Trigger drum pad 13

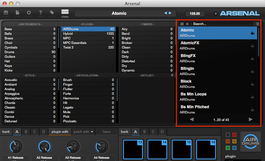(x=133, y=150)
